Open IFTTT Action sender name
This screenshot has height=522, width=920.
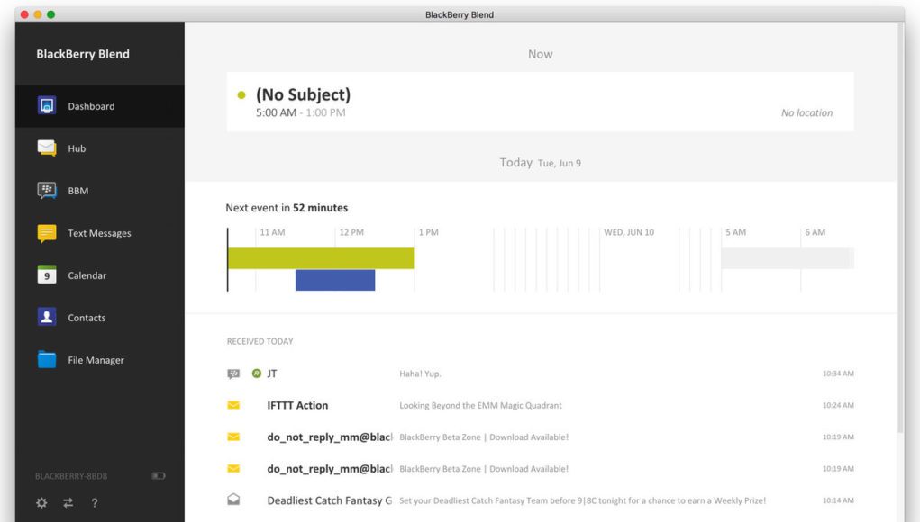[297, 405]
